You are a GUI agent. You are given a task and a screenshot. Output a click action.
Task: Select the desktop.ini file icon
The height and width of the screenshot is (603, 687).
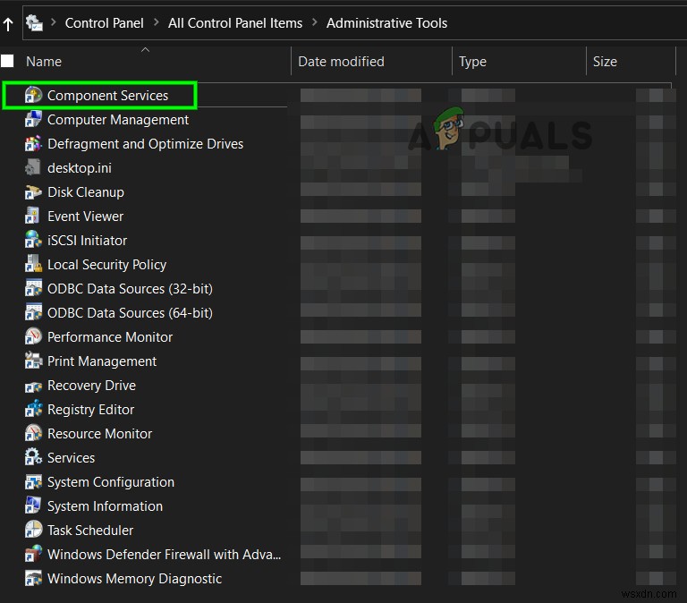33,167
